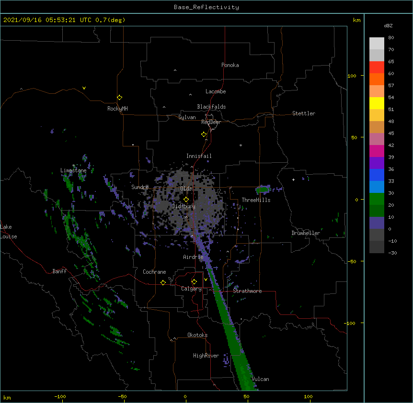Click the 0.7(deg) elevation angle text
Screen dimensions: 413x403
tap(110, 20)
